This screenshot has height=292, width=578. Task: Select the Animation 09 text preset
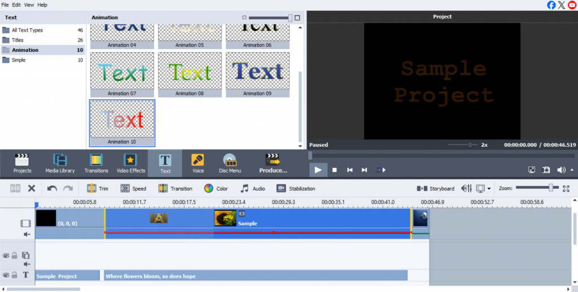coord(257,74)
